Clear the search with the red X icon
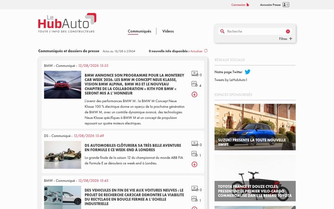 288,32
